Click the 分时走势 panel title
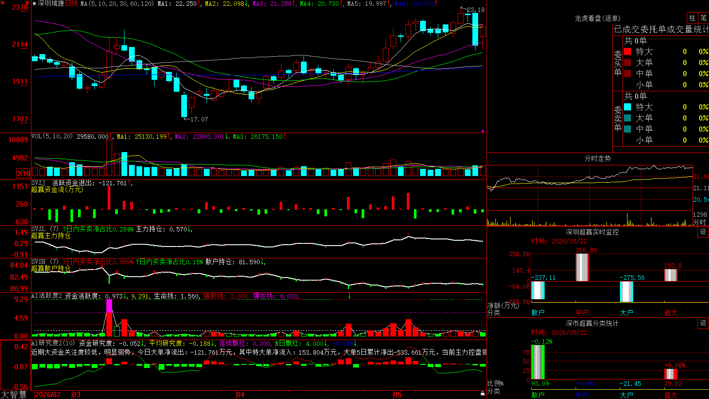The width and height of the screenshot is (709, 399). tap(598, 158)
